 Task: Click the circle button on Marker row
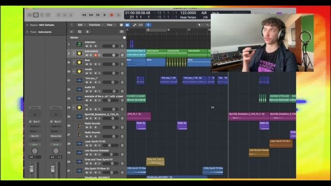pyautogui.click(x=124, y=38)
